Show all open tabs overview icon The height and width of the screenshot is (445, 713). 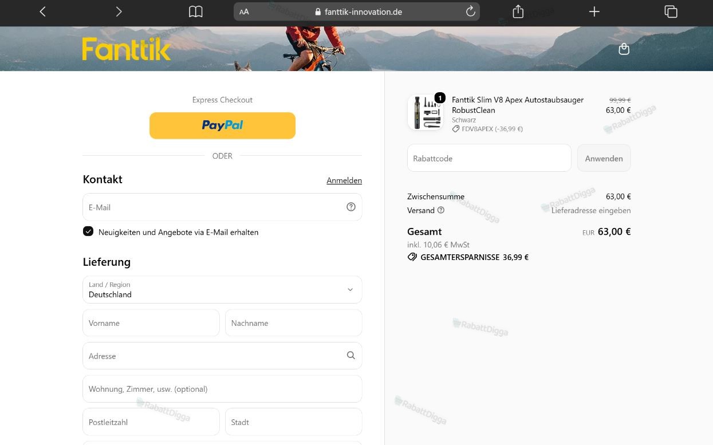[x=671, y=11]
